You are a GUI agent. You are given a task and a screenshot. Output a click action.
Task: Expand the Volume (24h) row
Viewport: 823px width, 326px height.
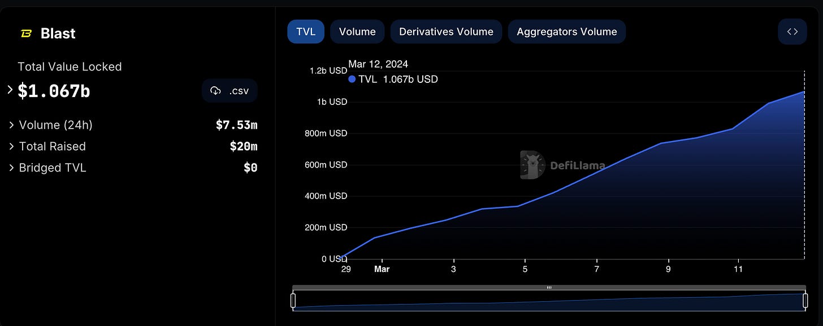pyautogui.click(x=12, y=125)
